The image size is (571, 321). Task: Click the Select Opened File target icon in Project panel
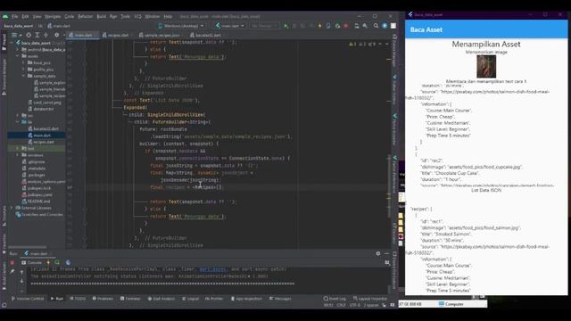29,35
